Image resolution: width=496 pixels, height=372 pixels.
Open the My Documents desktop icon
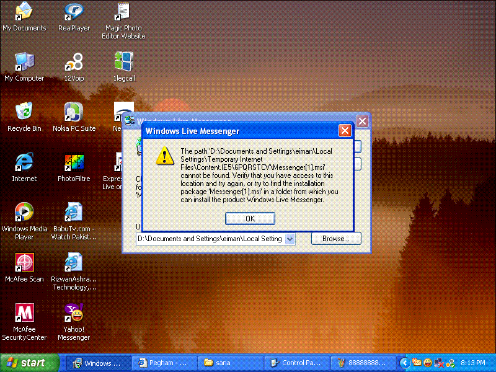[x=24, y=12]
